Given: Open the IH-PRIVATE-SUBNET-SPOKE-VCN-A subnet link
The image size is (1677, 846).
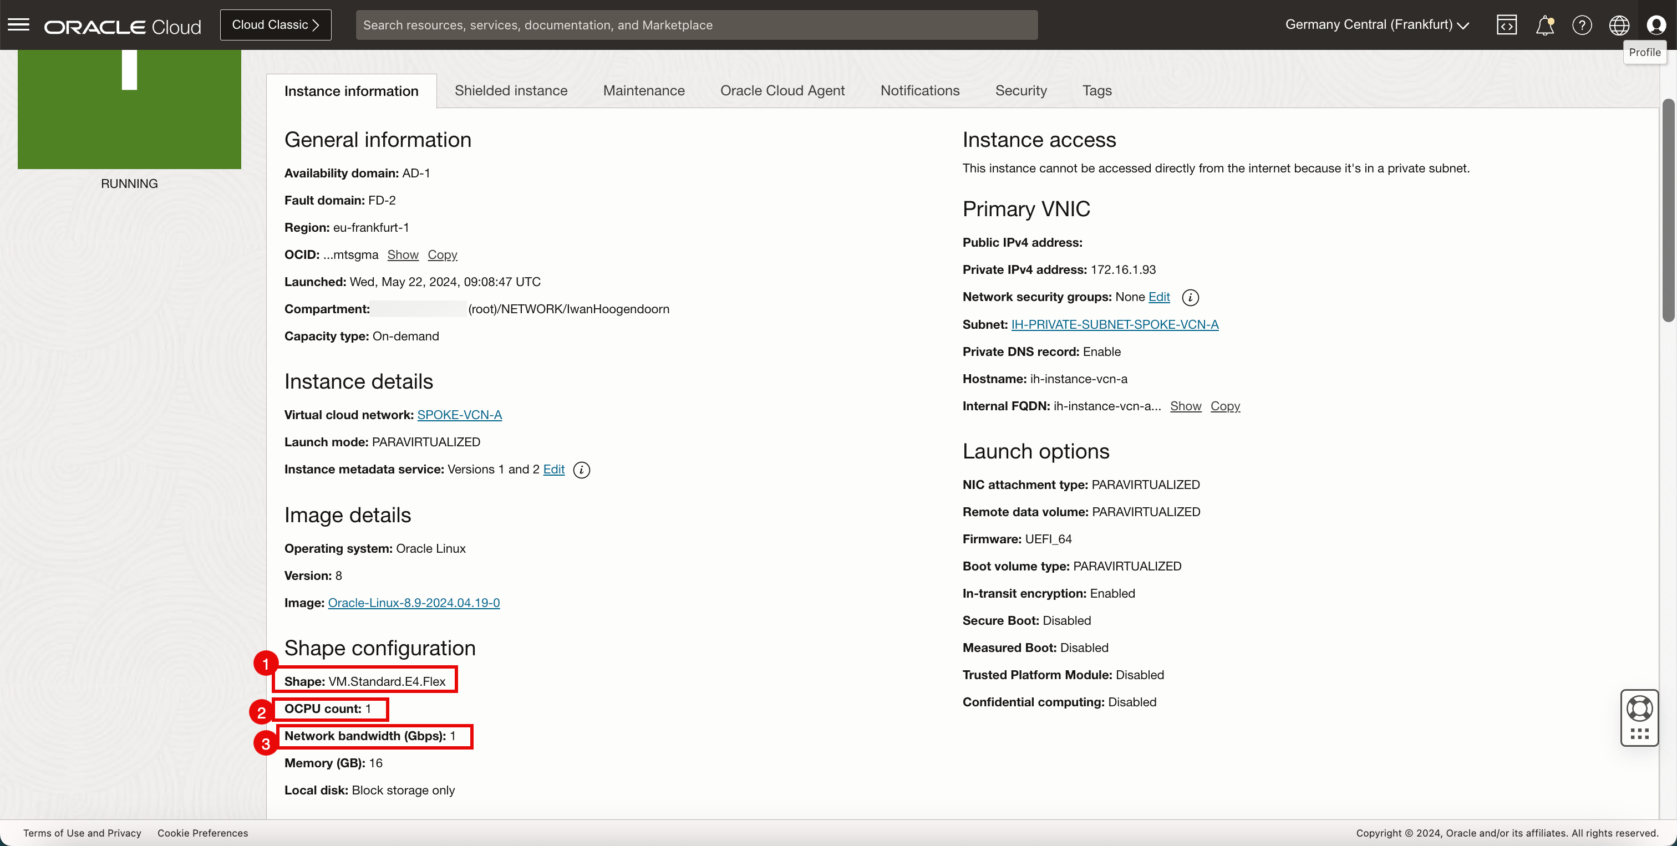Looking at the screenshot, I should (x=1115, y=324).
